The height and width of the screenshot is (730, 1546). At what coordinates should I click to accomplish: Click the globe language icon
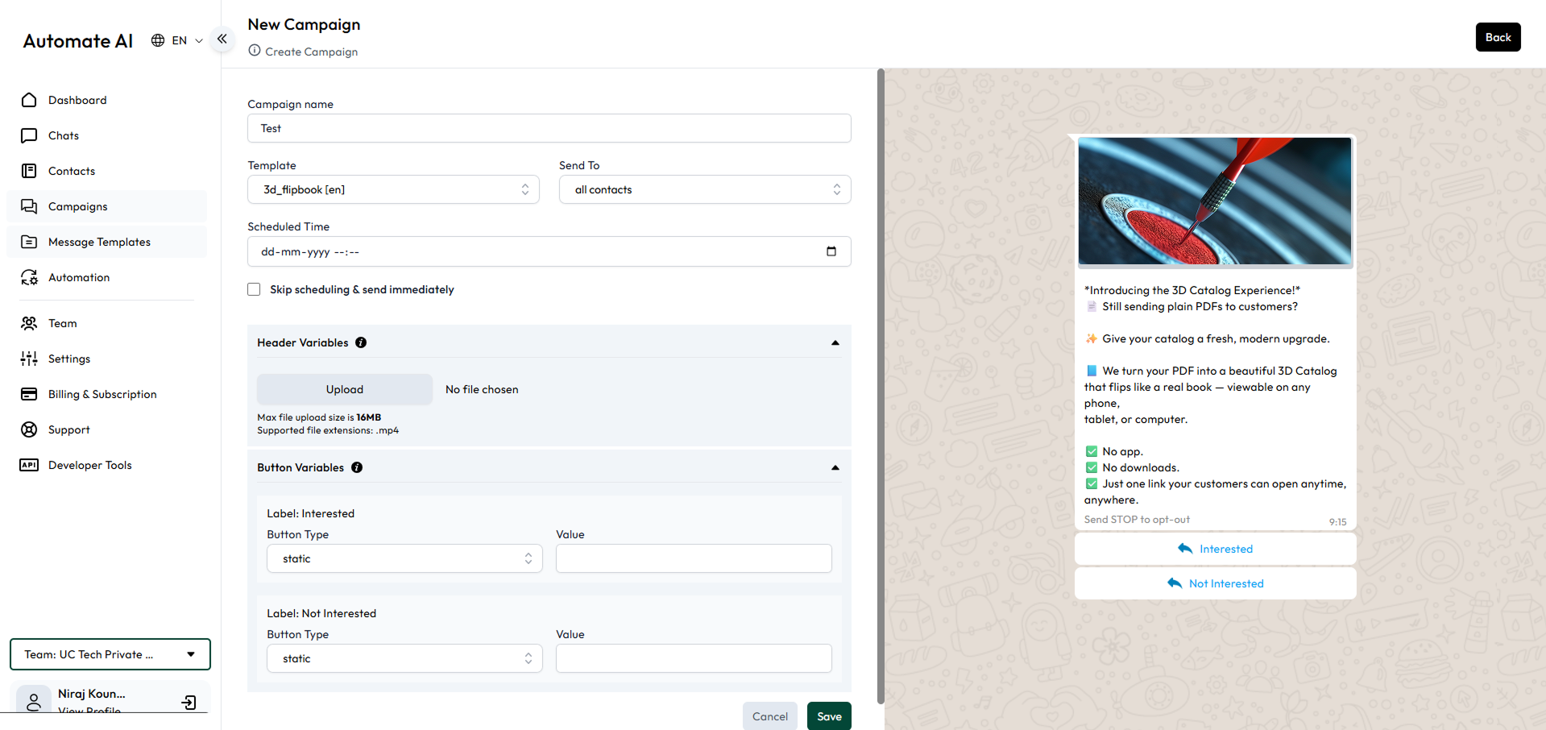pyautogui.click(x=158, y=40)
